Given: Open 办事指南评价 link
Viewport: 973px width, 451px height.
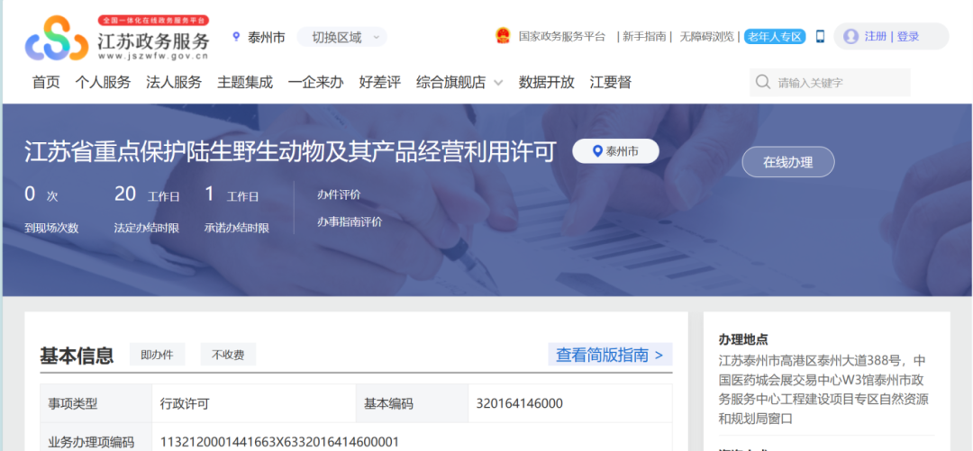Looking at the screenshot, I should (x=350, y=221).
